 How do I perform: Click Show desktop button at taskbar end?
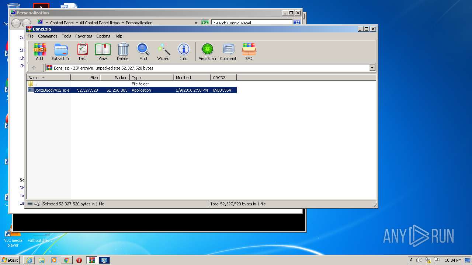[468, 260]
